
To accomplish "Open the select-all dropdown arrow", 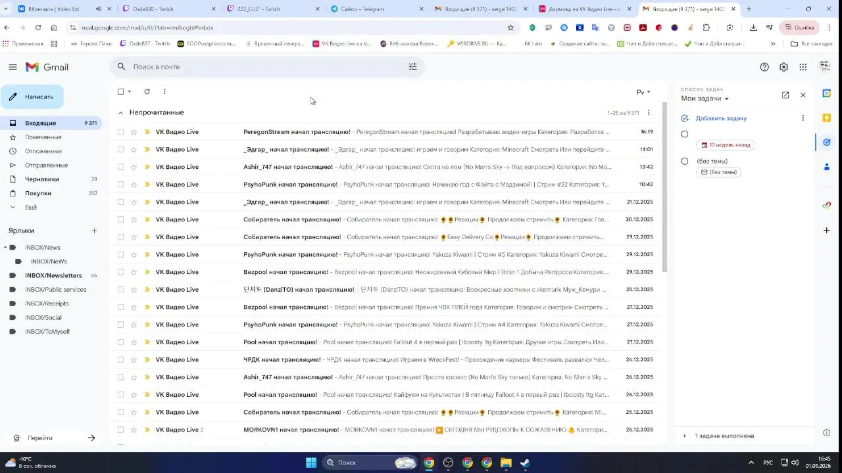I will (130, 91).
